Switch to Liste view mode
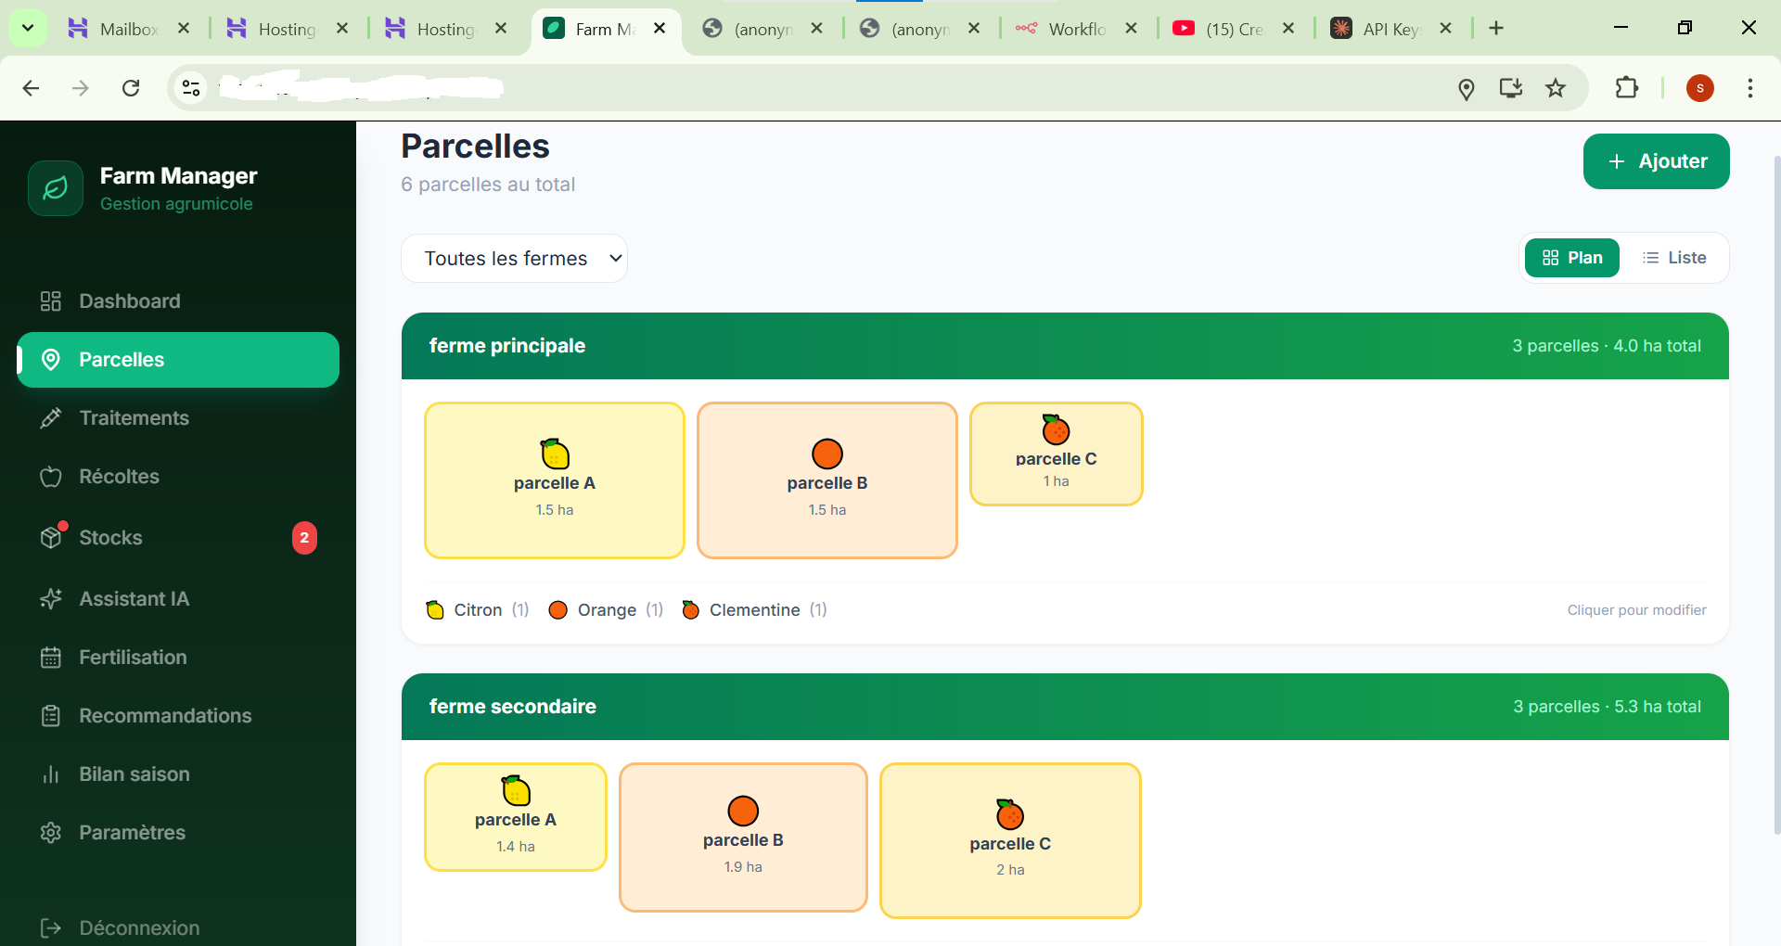Viewport: 1781px width, 946px height. [x=1675, y=257]
